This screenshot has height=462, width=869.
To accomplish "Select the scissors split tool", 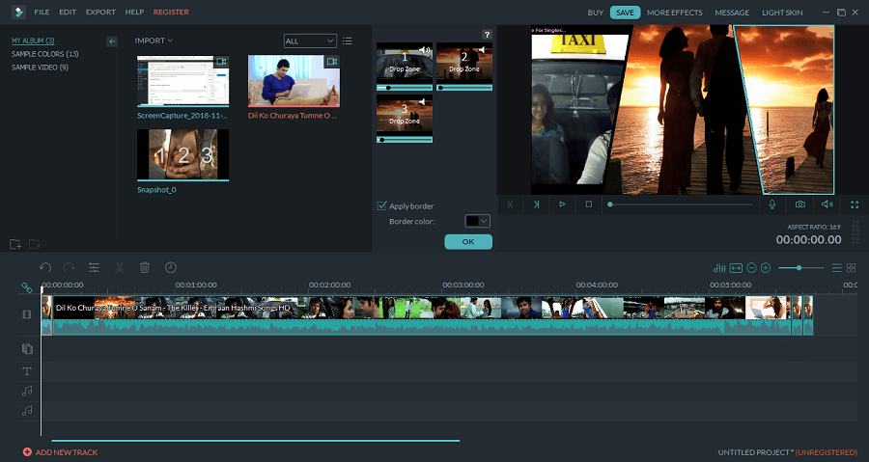I will tap(120, 267).
